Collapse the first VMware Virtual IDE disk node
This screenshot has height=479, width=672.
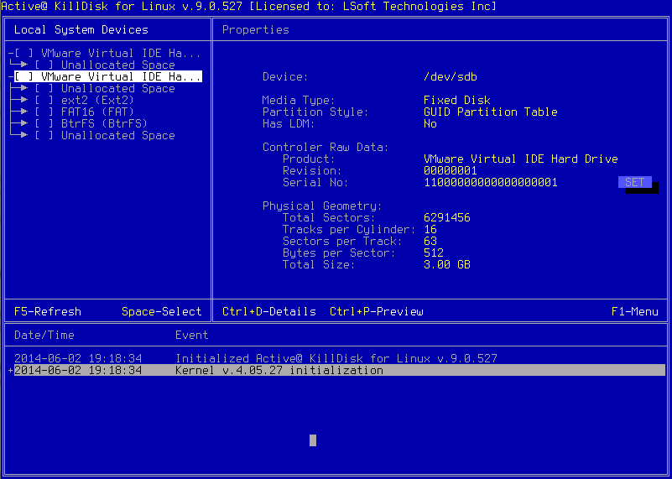coord(11,53)
